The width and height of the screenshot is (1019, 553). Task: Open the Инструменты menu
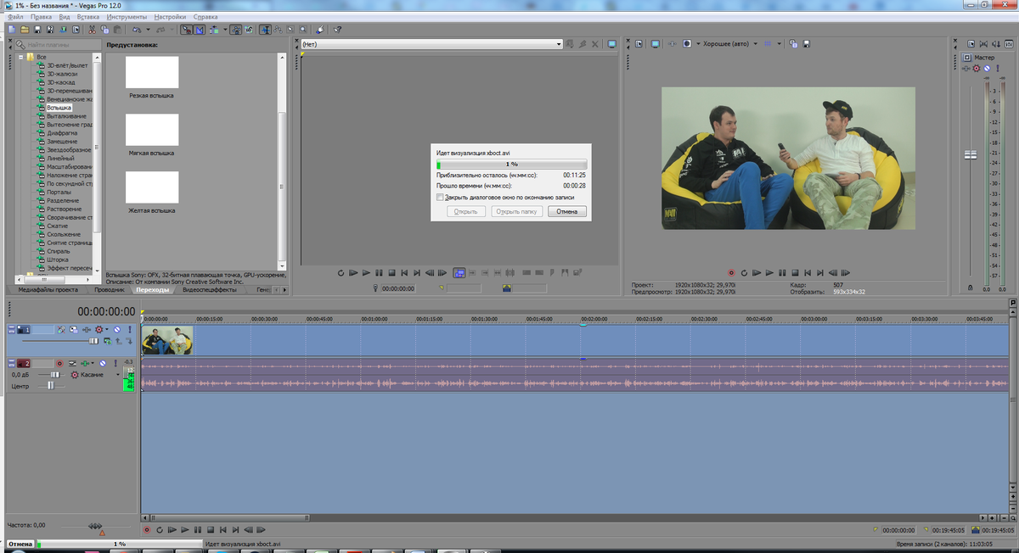point(127,16)
